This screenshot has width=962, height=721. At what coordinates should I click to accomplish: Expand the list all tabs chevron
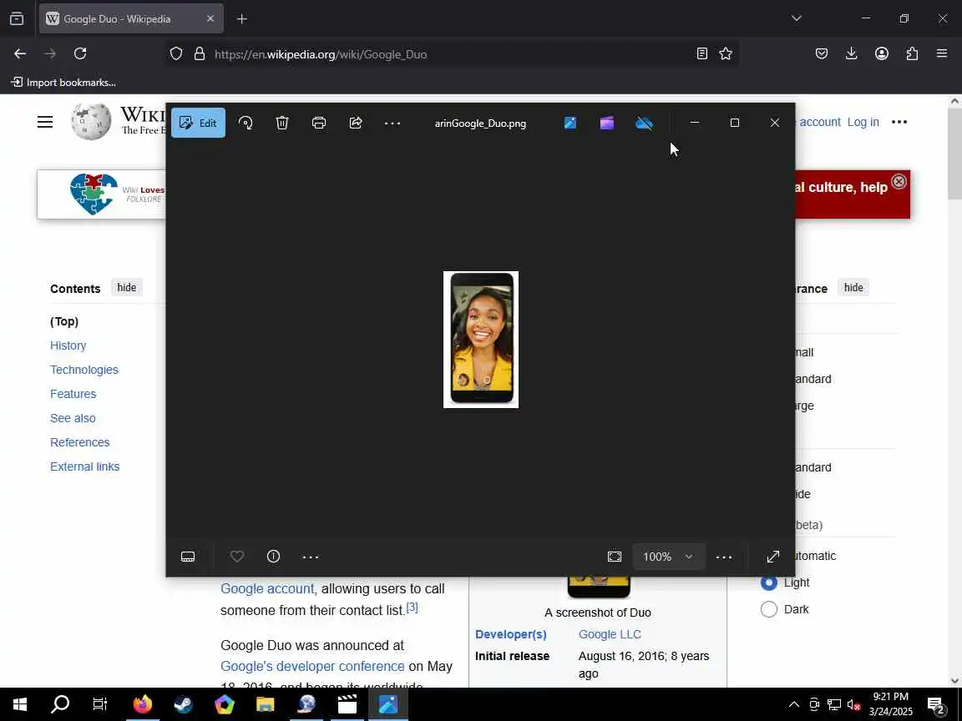pos(797,18)
